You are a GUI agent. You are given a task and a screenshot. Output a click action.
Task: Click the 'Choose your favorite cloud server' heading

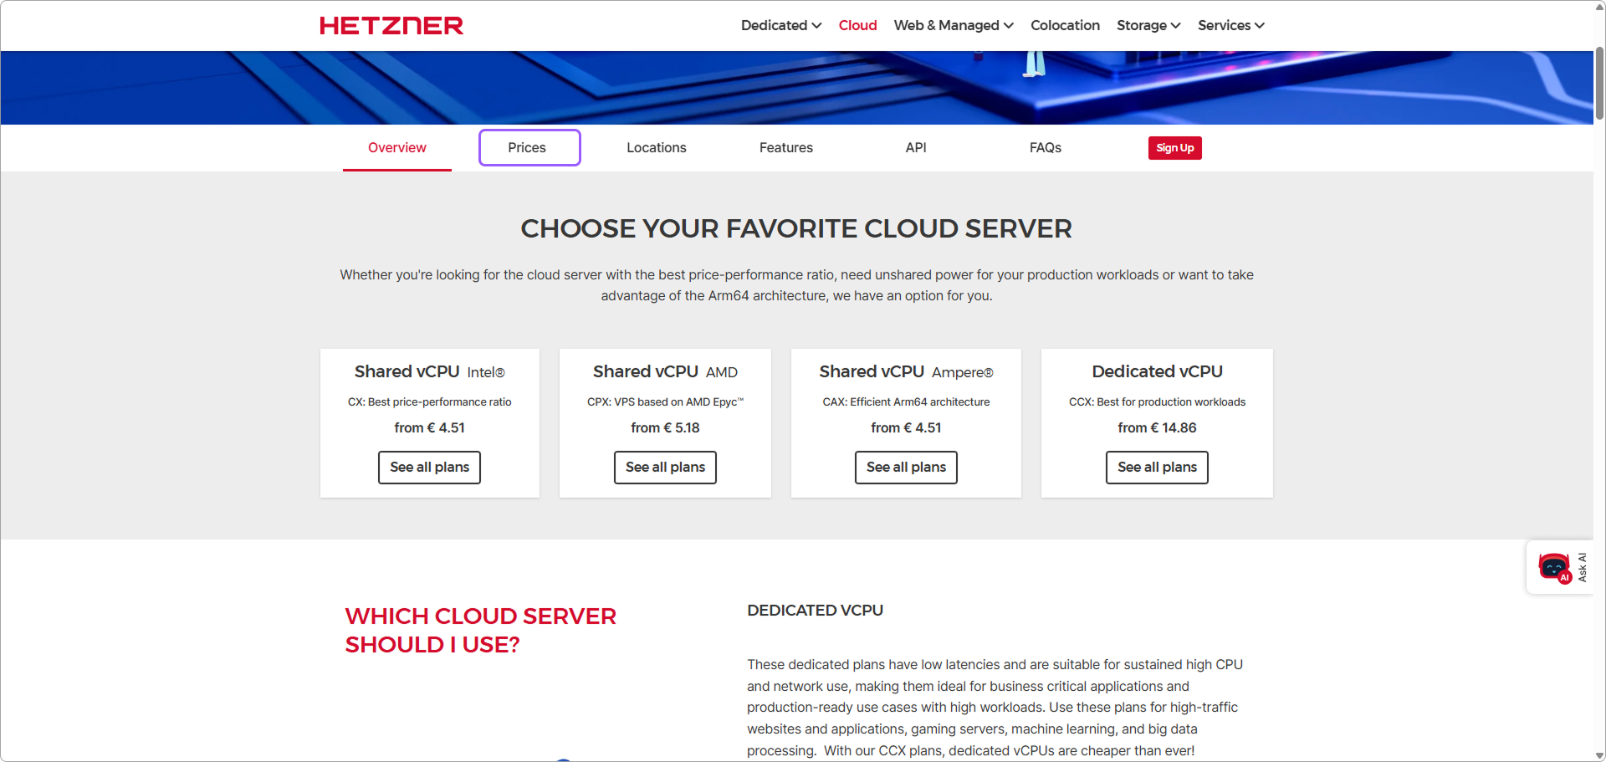pyautogui.click(x=796, y=228)
